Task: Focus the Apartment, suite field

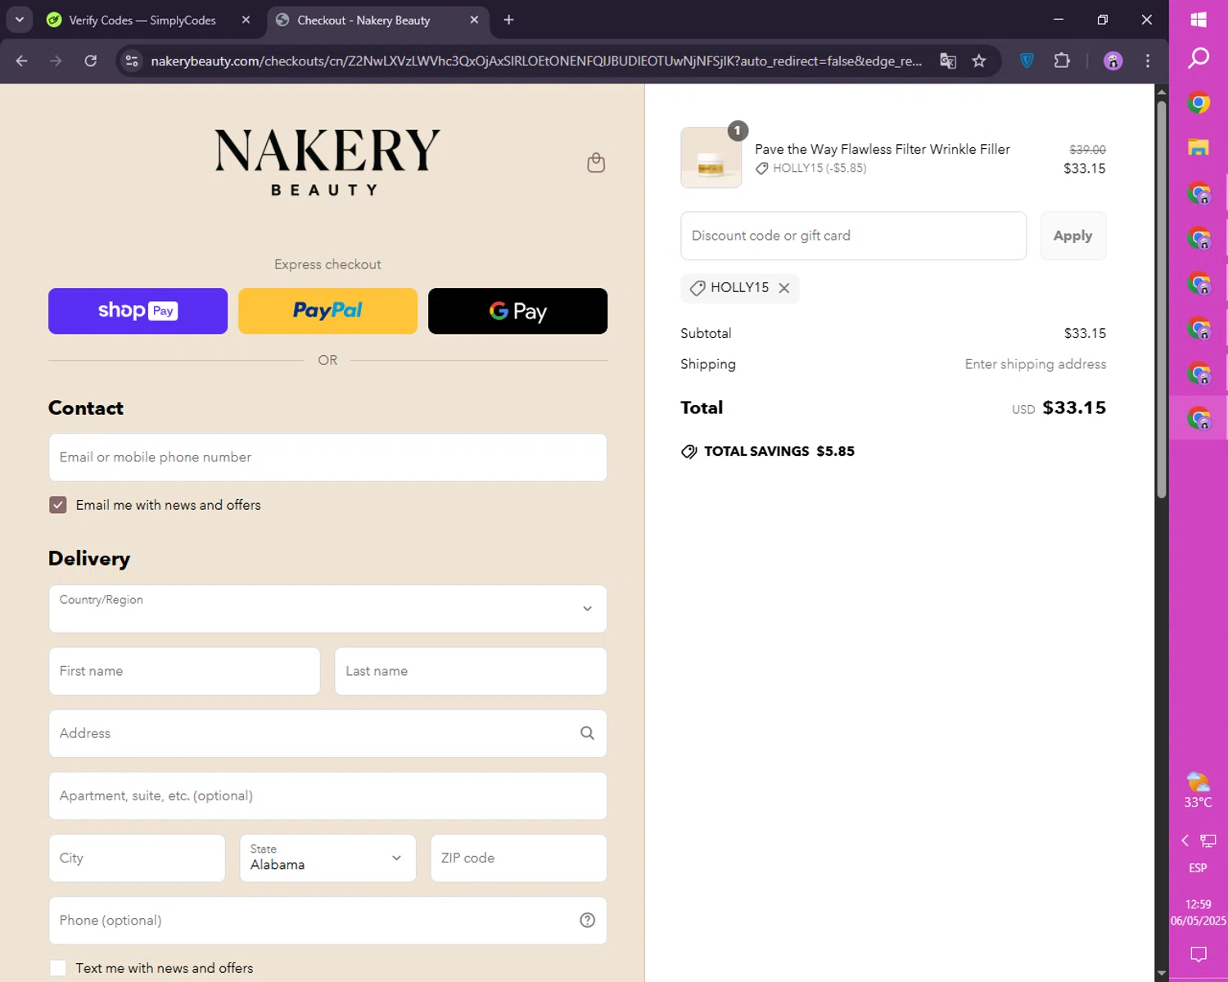Action: click(x=327, y=795)
